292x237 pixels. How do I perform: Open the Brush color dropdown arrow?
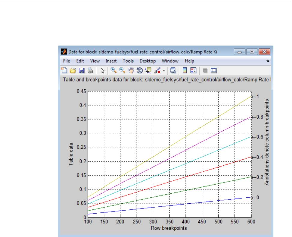164,71
